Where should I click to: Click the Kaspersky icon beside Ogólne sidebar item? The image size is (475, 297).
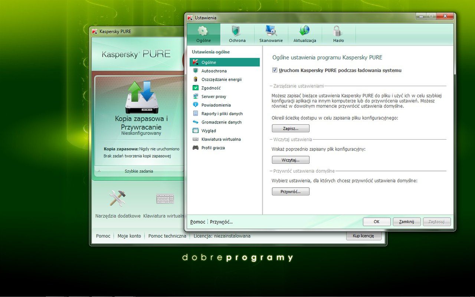tap(196, 62)
